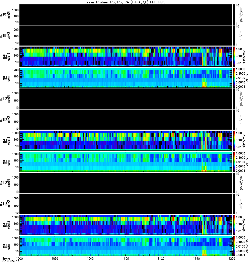The width and height of the screenshot is (251, 268).
Task: Click the 'the fff 64 scm3' panel label
Action: 5,204
